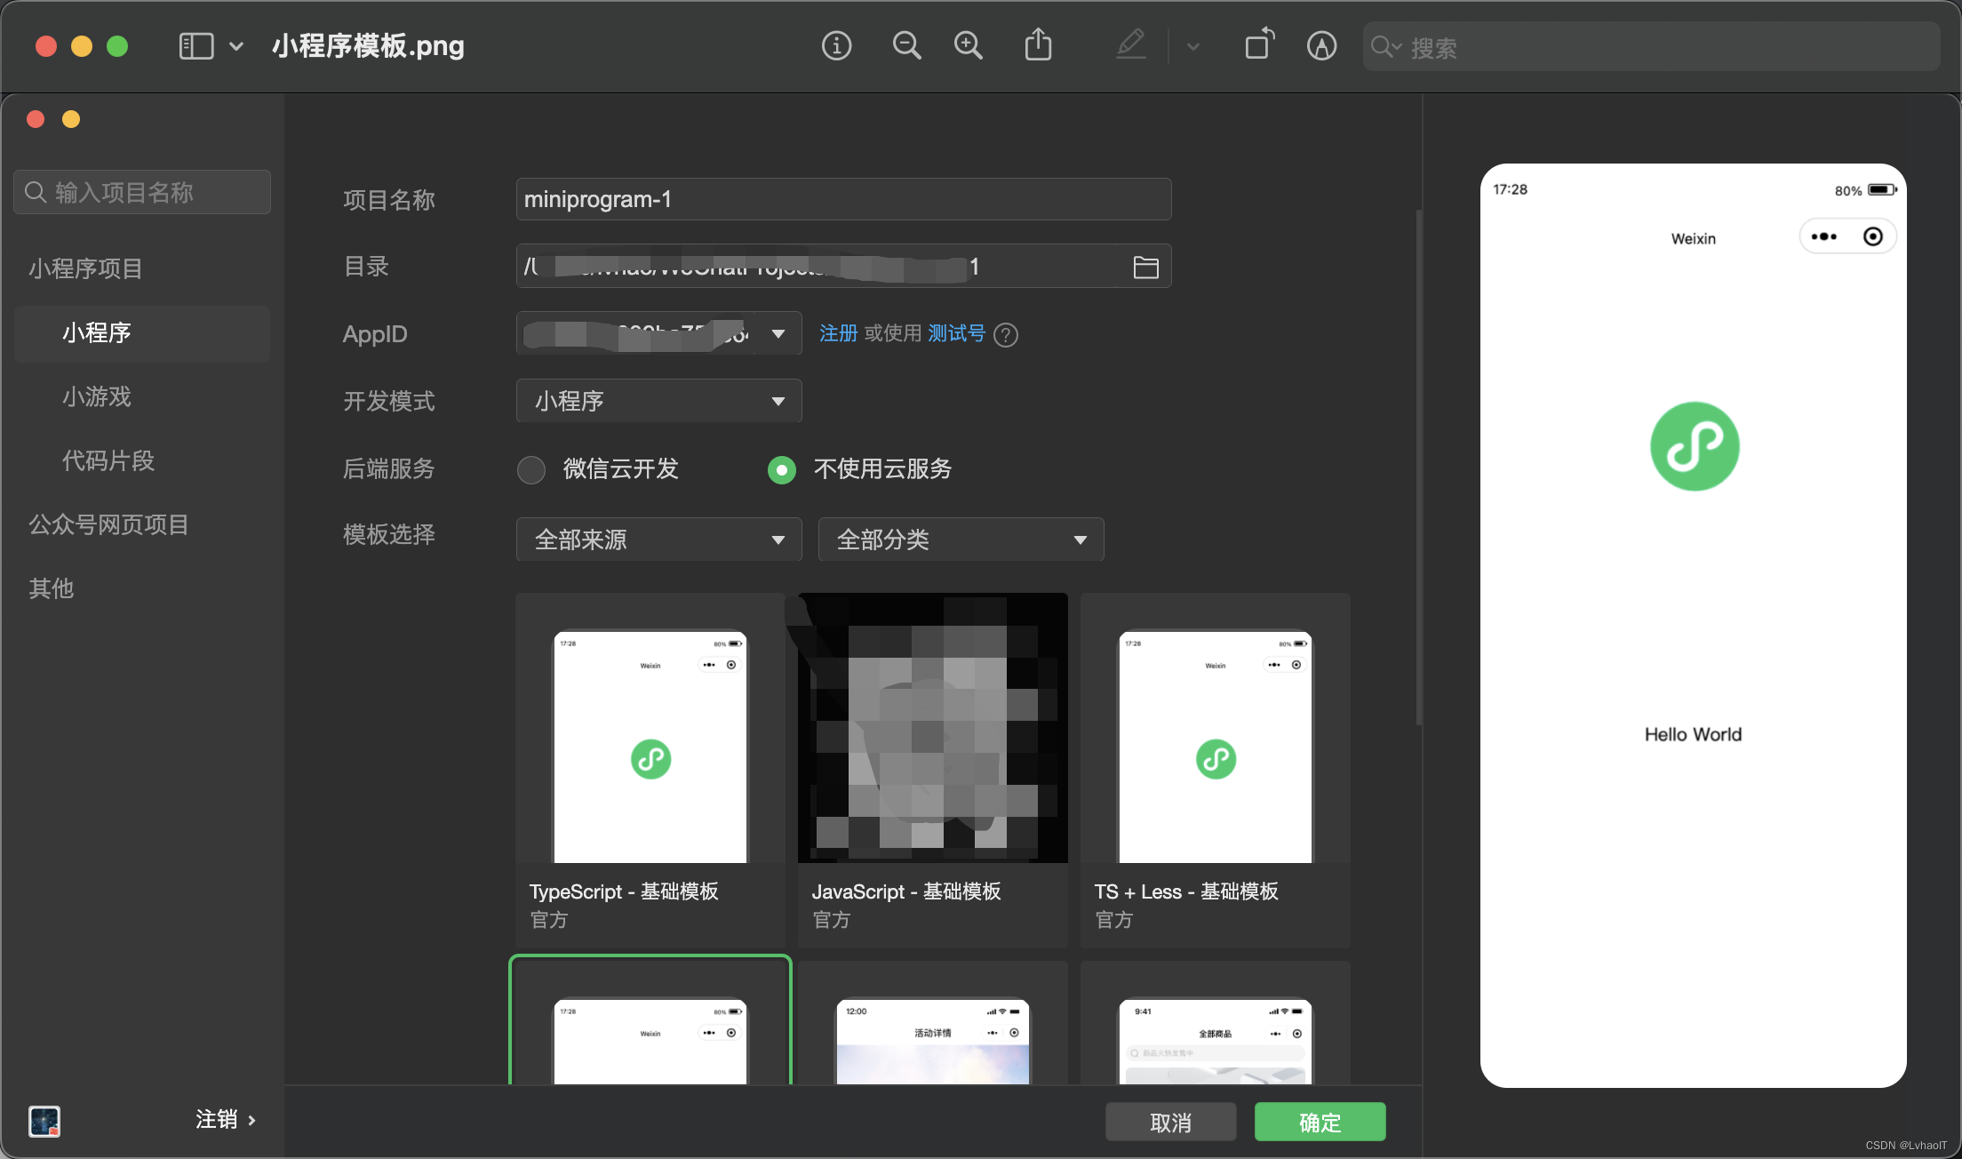Image resolution: width=1962 pixels, height=1159 pixels.
Task: Click the mini program logo in preview
Action: (x=1694, y=446)
